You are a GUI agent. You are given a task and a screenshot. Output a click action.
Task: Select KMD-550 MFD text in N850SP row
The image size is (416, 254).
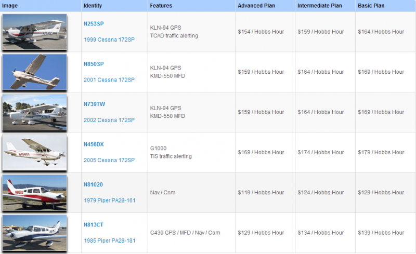pyautogui.click(x=167, y=76)
